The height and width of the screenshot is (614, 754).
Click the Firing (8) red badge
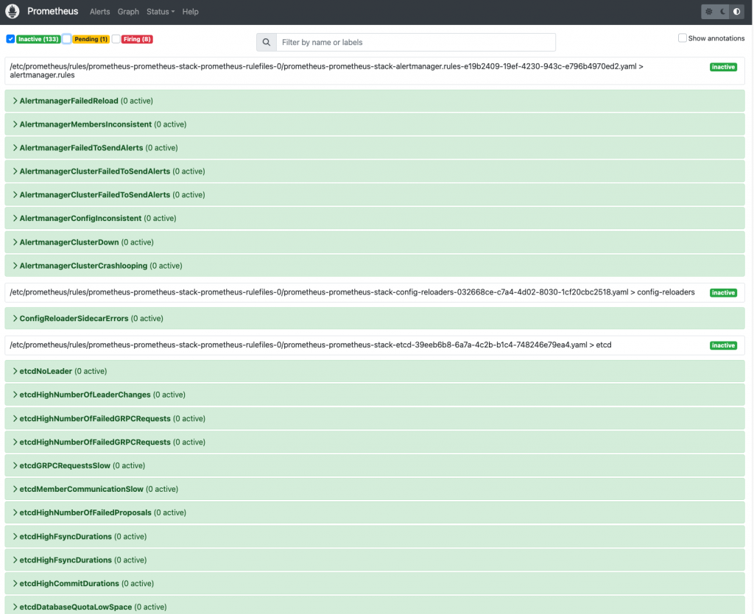pyautogui.click(x=137, y=39)
